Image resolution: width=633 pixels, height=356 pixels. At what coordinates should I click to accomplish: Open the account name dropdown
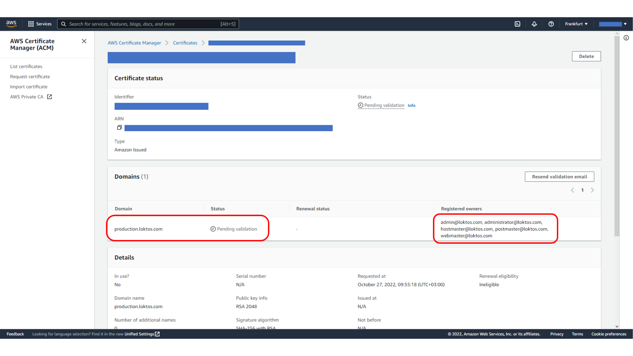coord(613,24)
